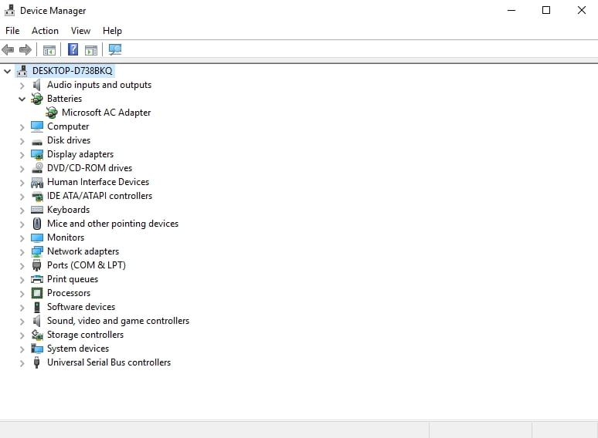Collapse the DESKTOP-D738BKQ root node
This screenshot has width=598, height=438.
(8, 71)
